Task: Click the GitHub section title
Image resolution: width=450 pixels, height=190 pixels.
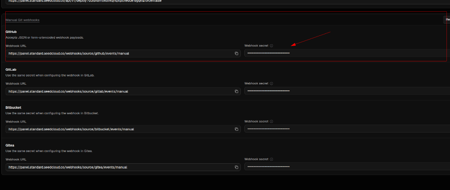Action: coord(11,32)
